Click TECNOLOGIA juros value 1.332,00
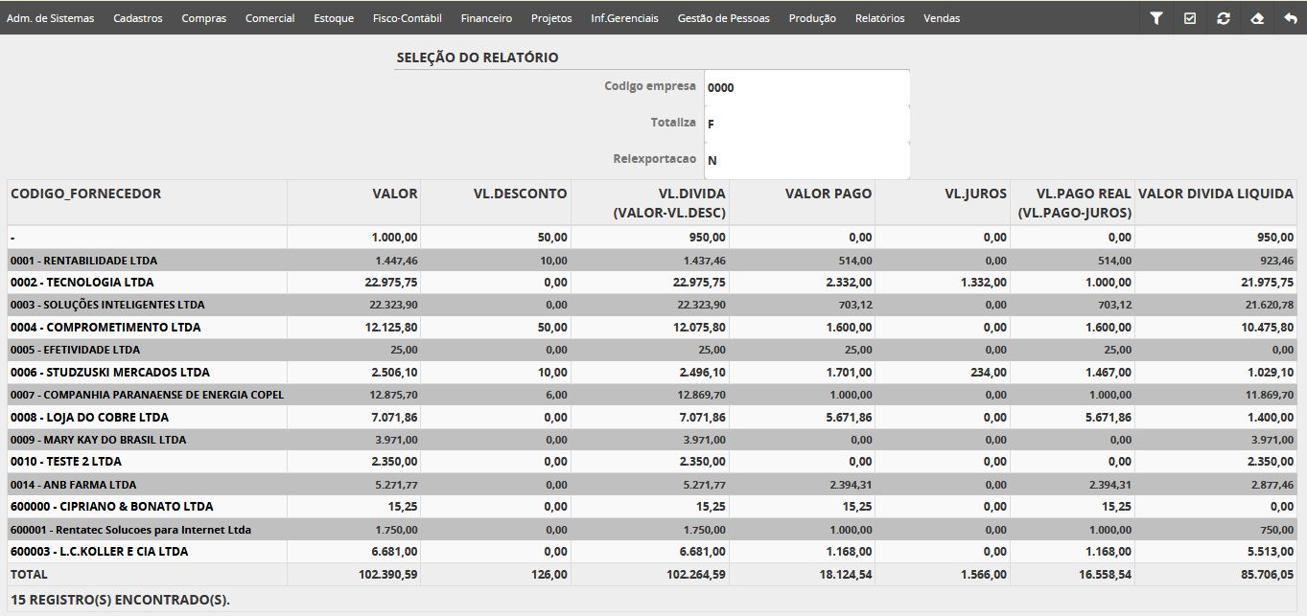 982,283
